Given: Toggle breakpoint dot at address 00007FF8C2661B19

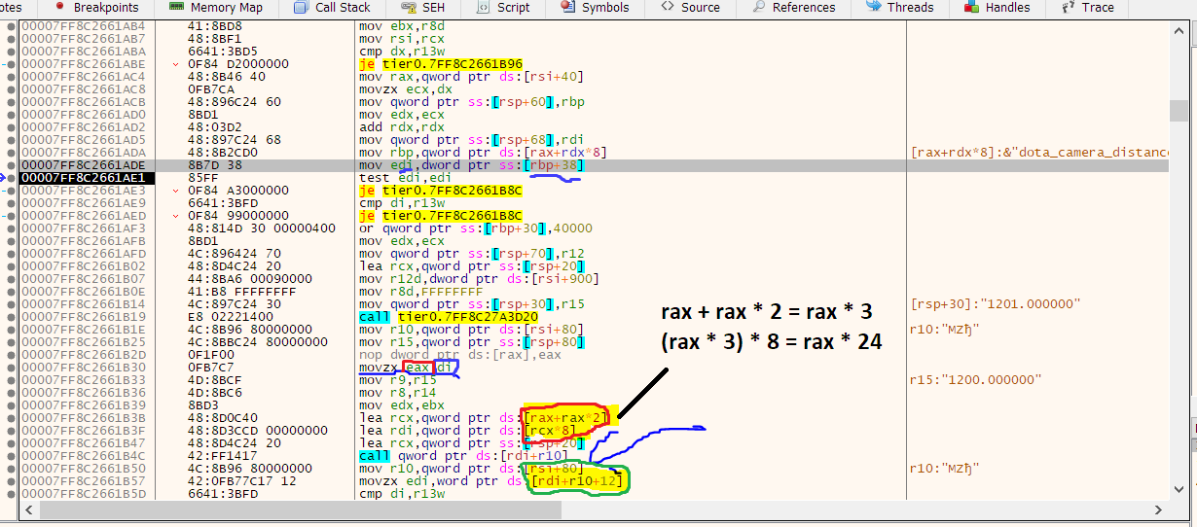Looking at the screenshot, I should (12, 317).
